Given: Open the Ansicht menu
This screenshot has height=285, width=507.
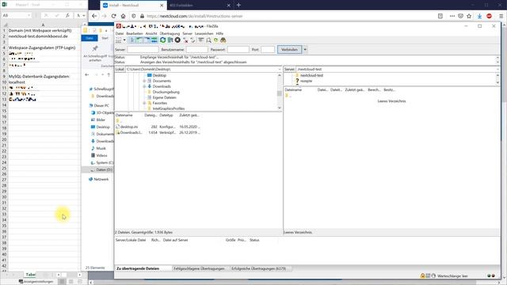Looking at the screenshot, I should click(151, 33).
